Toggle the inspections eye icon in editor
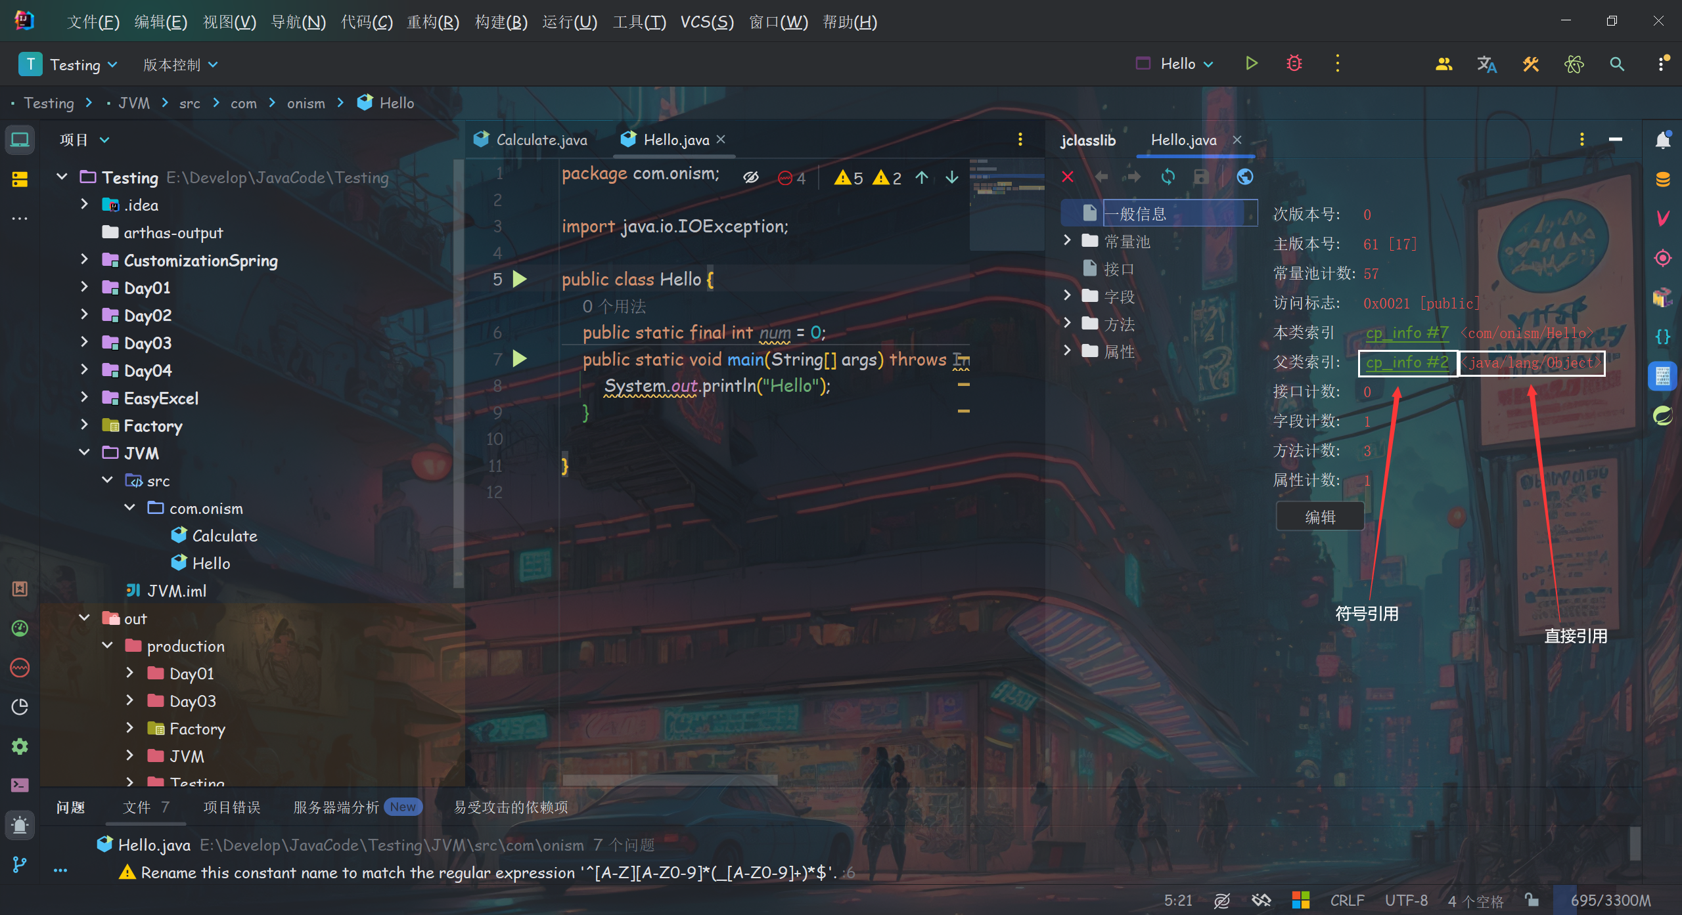Screen dimensions: 1682x915 (751, 177)
